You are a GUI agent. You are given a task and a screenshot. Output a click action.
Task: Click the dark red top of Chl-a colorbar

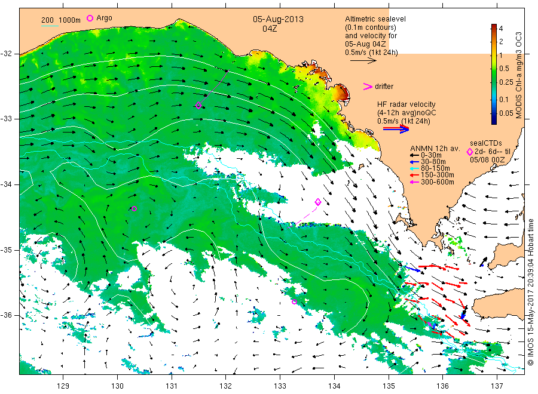point(494,26)
